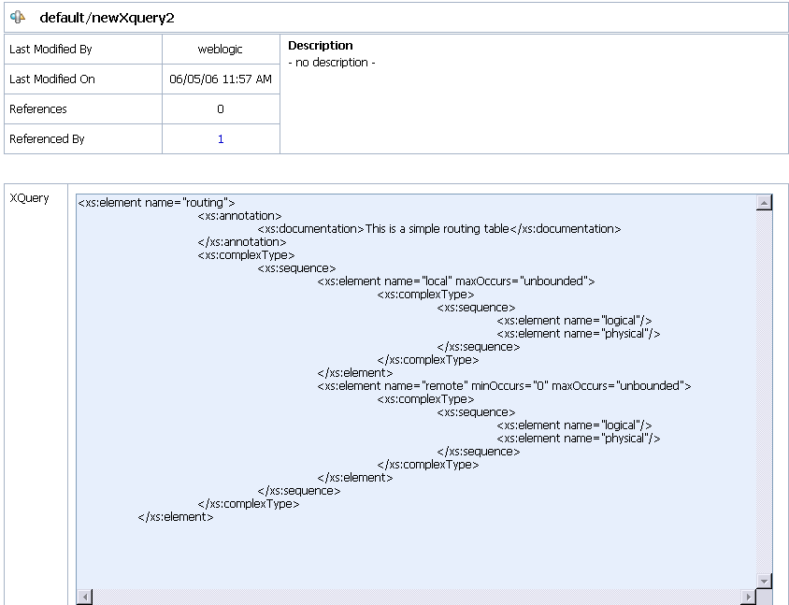Image resolution: width=789 pixels, height=605 pixels.
Task: Open the Referenced By count link 1
Action: click(221, 139)
